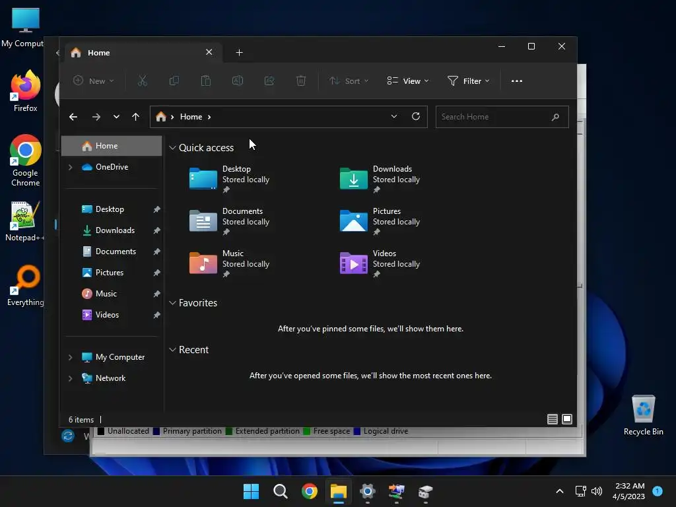The height and width of the screenshot is (507, 676).
Task: Add a new File Explorer tab
Action: point(239,53)
